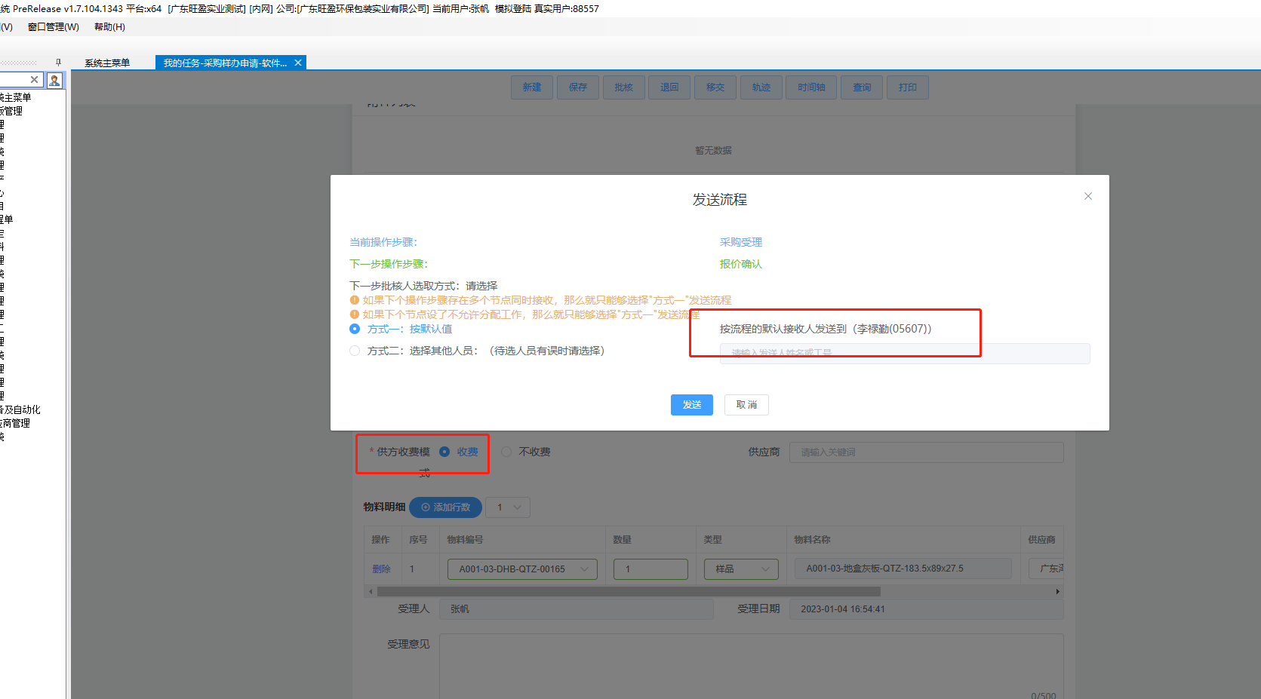Click the 受理人 field showing 张帆
The image size is (1261, 699).
click(x=577, y=609)
